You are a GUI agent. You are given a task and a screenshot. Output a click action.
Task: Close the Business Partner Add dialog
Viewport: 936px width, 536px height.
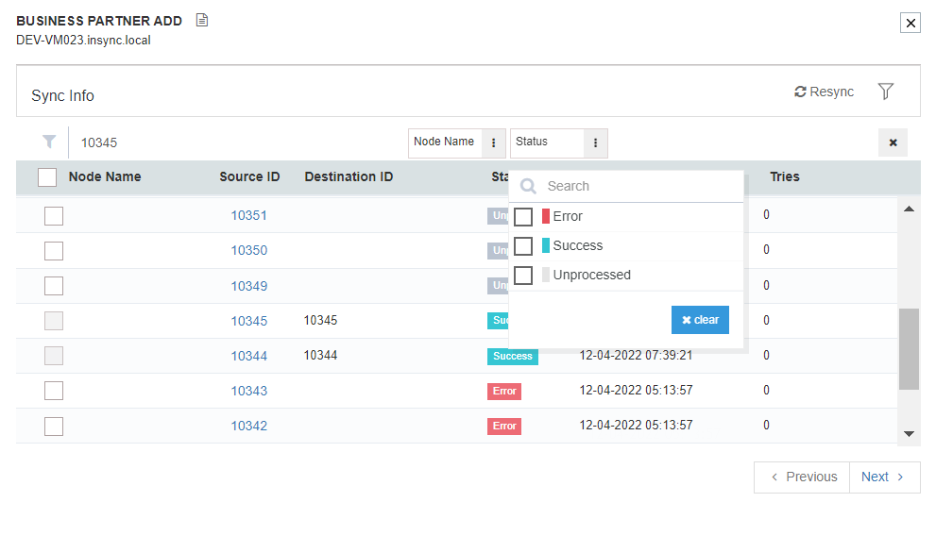click(x=910, y=23)
